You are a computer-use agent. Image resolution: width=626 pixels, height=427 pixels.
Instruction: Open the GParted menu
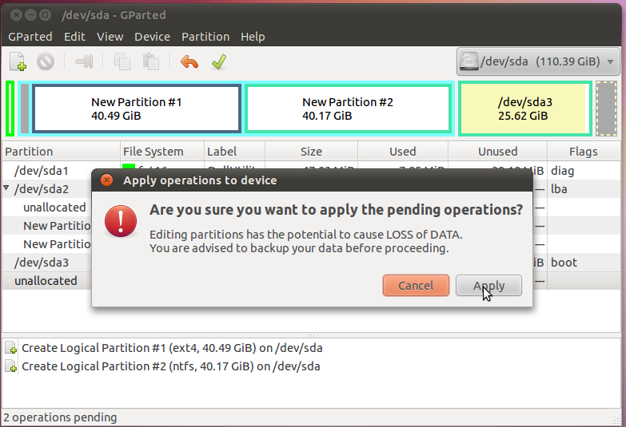click(x=30, y=37)
